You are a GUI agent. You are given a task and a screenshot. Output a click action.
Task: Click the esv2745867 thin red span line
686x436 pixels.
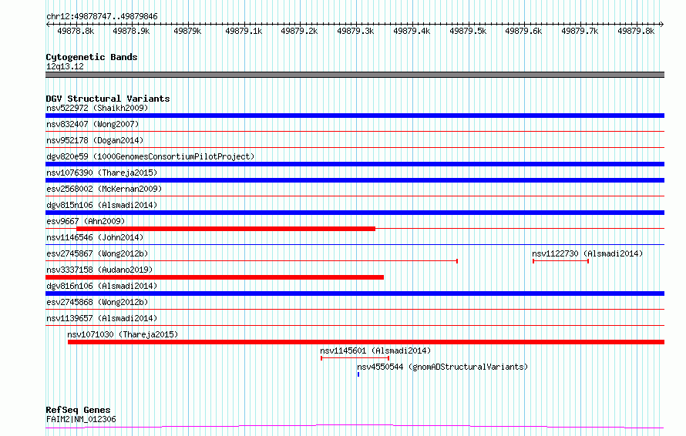pyautogui.click(x=251, y=261)
